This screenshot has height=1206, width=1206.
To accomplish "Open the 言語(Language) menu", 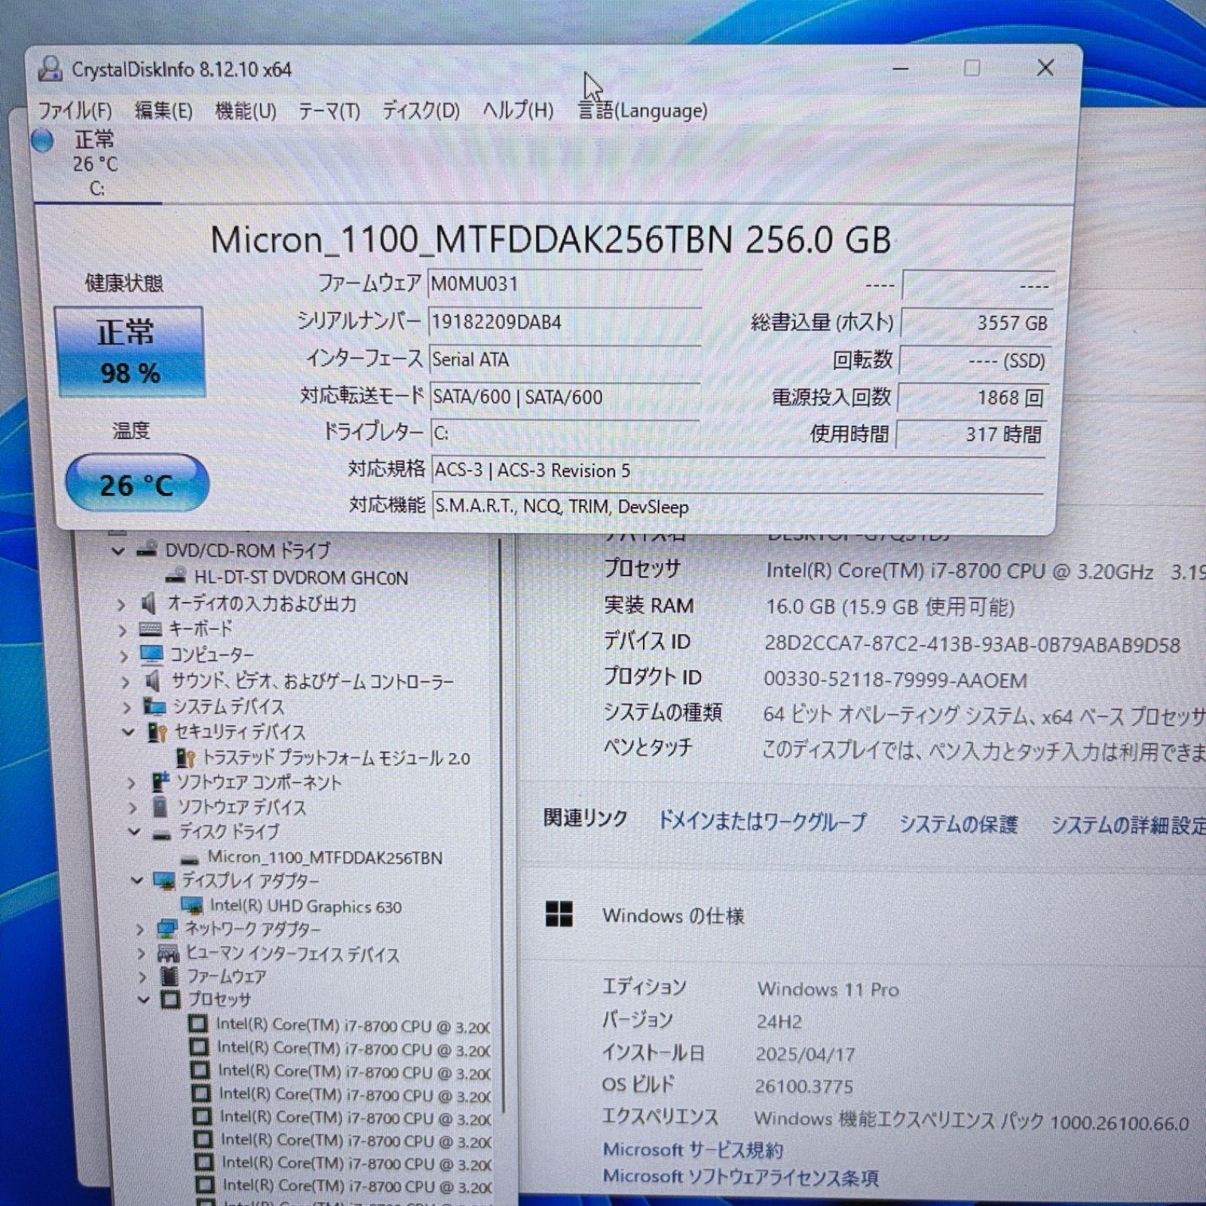I will (x=642, y=111).
